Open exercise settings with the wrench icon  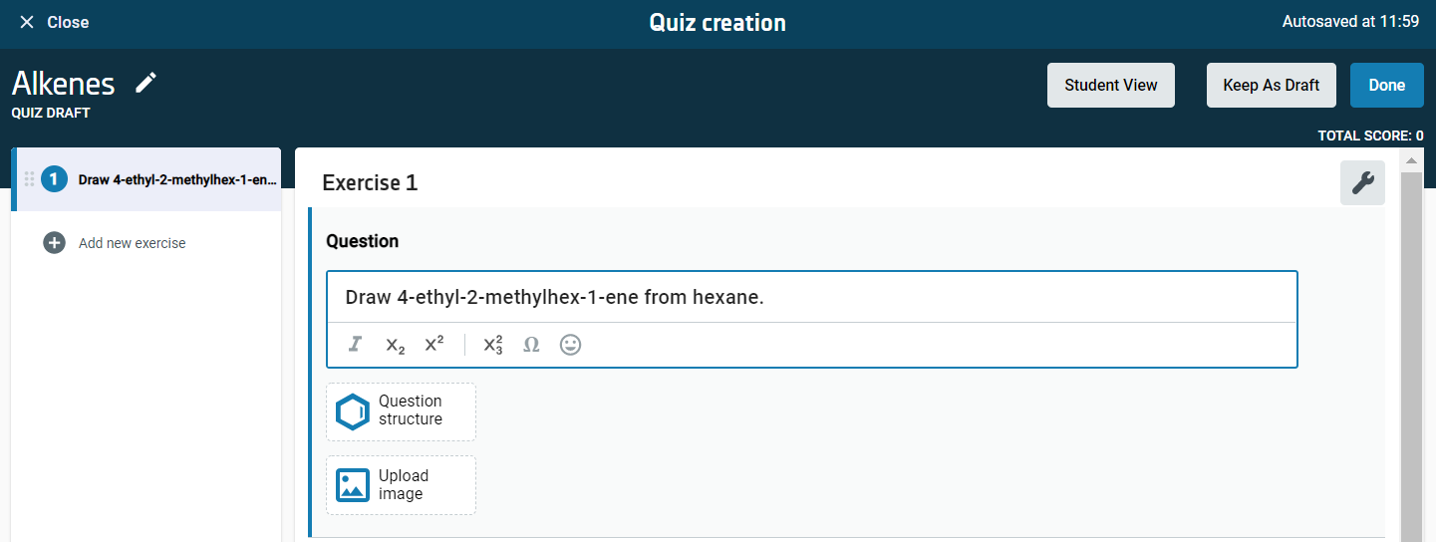pyautogui.click(x=1362, y=183)
